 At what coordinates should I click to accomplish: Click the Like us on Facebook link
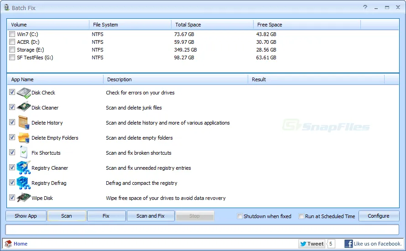pos(378,244)
